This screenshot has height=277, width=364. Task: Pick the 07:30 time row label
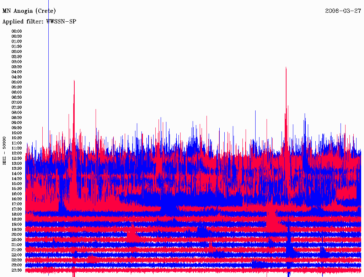pos(17,108)
